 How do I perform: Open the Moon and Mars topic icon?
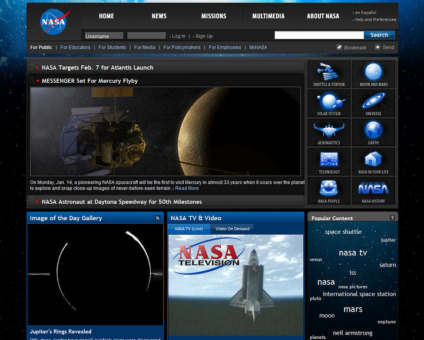click(x=373, y=75)
